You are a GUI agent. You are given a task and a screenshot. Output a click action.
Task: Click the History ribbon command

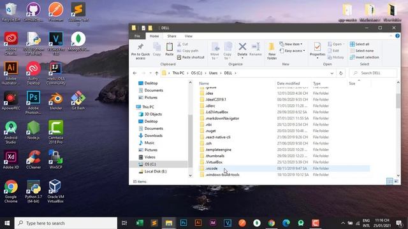pyautogui.click(x=336, y=57)
